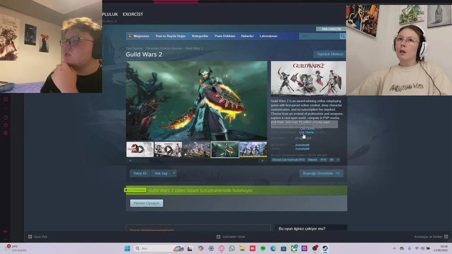Open the Xbox app on taskbar

tap(294, 248)
